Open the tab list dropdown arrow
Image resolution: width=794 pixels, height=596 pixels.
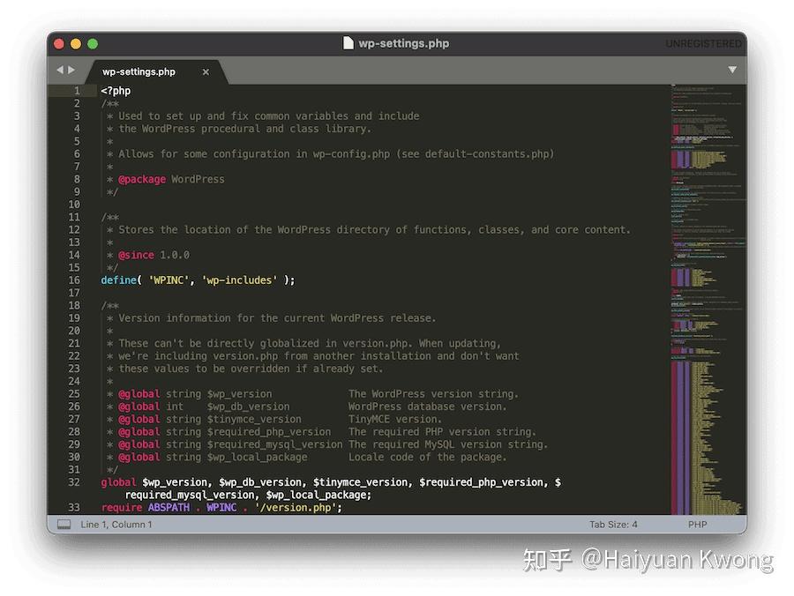click(x=732, y=70)
